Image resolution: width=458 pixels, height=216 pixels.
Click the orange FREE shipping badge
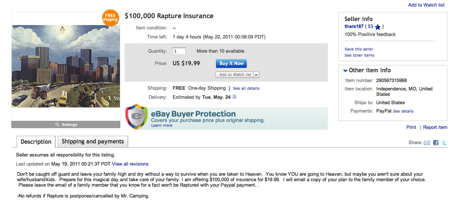click(x=111, y=18)
